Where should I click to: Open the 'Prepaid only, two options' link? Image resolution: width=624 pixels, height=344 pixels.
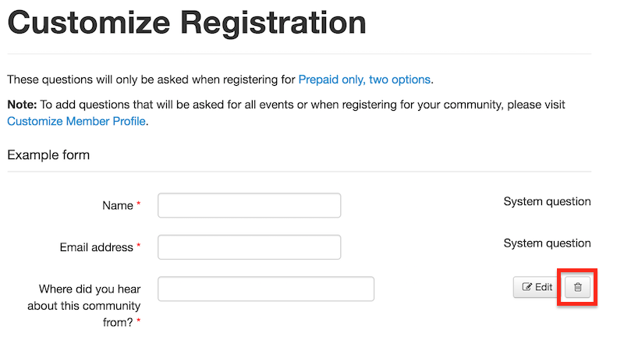point(364,80)
